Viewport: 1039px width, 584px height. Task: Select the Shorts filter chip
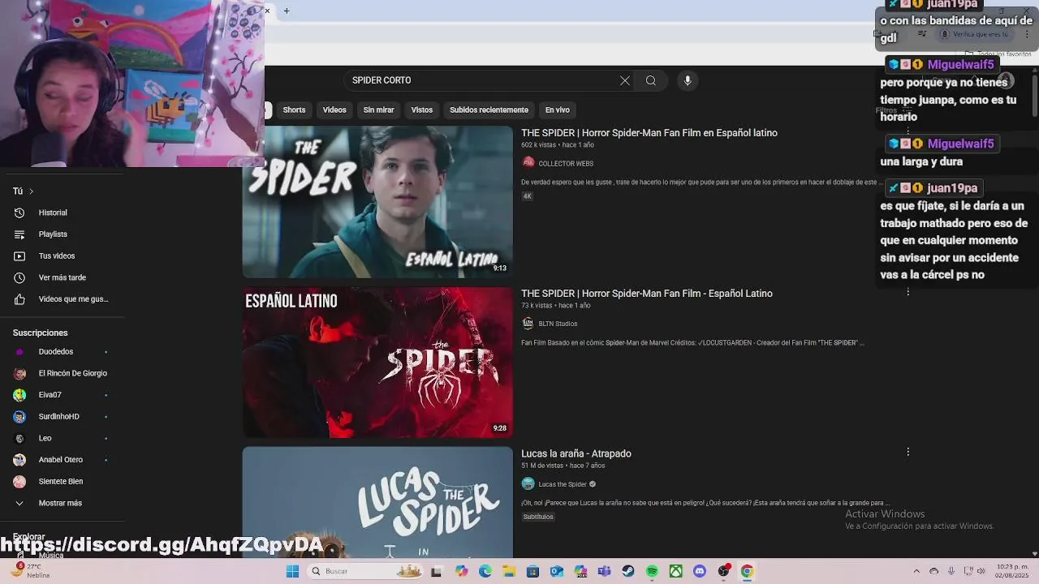tap(294, 109)
